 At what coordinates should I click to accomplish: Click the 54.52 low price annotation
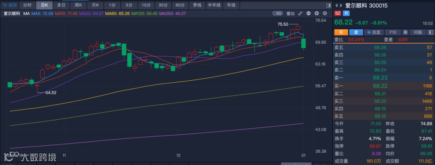pos(51,93)
